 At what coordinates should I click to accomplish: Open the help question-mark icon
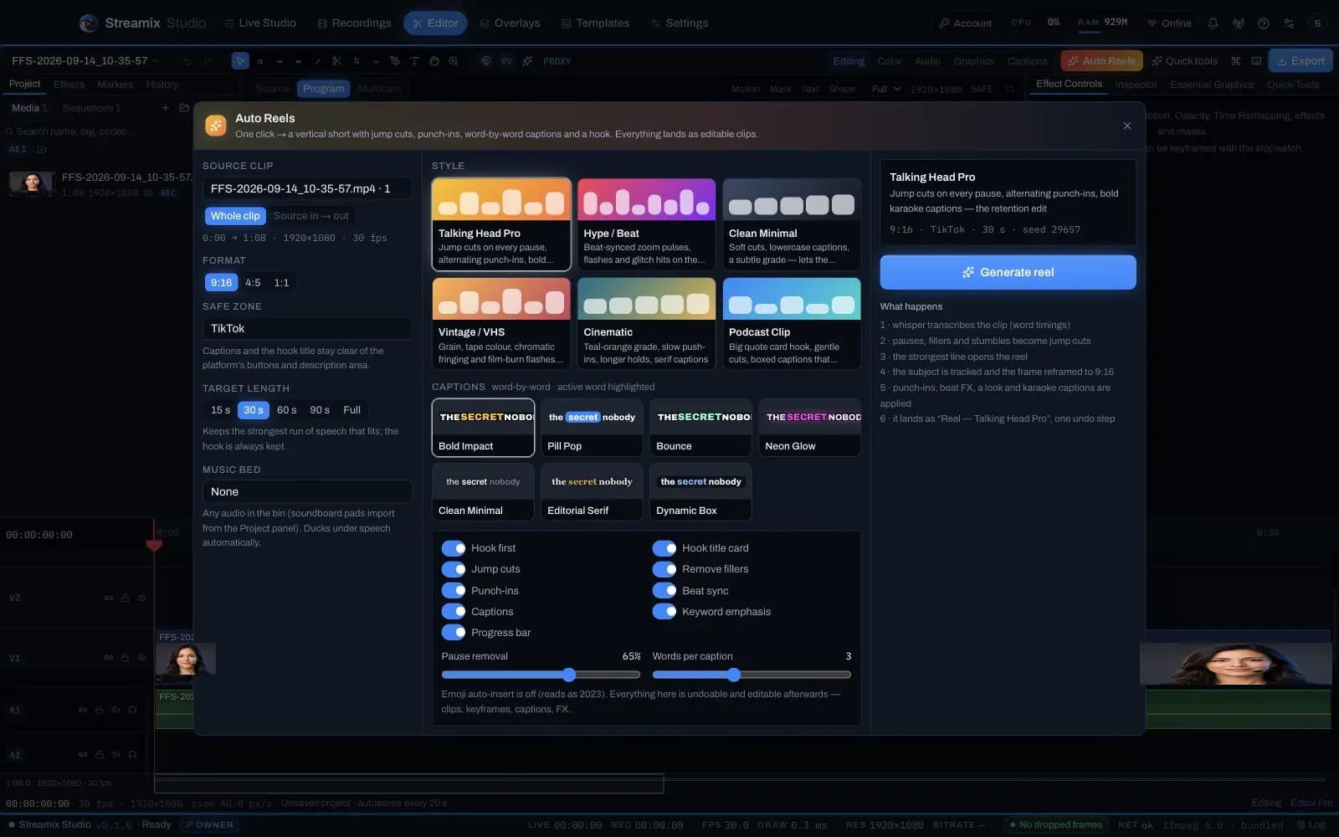(x=1264, y=23)
